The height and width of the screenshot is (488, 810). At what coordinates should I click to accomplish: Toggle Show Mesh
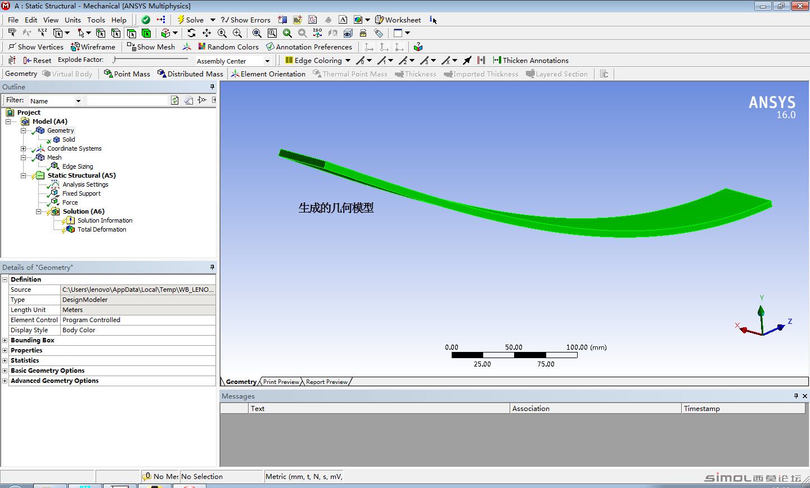pos(151,47)
